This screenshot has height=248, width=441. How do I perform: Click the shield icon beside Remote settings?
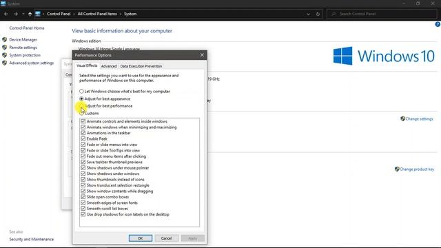[x=5, y=48]
